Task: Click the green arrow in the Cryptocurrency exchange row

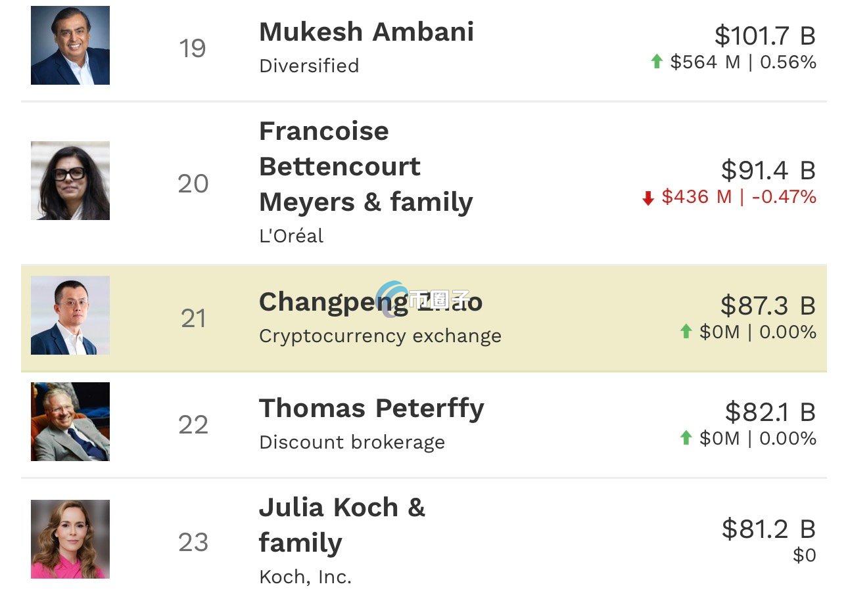Action: 686,332
